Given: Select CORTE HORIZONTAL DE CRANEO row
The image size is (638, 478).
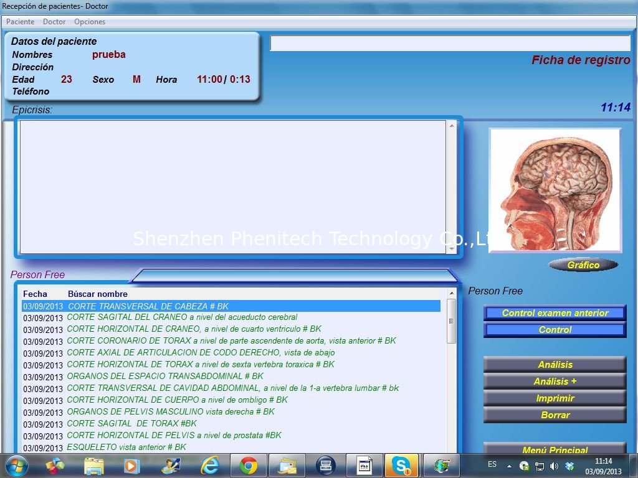Looking at the screenshot, I should pos(231,329).
